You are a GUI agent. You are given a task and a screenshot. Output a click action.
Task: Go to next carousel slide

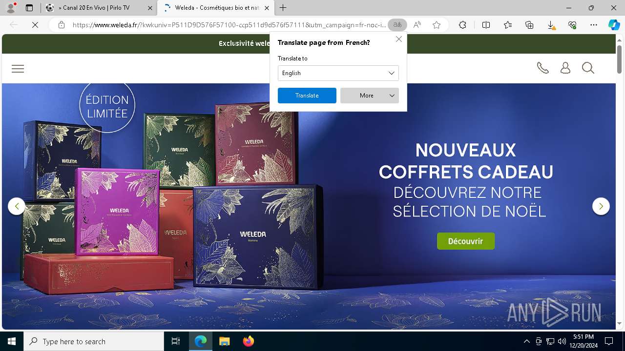[x=601, y=206]
